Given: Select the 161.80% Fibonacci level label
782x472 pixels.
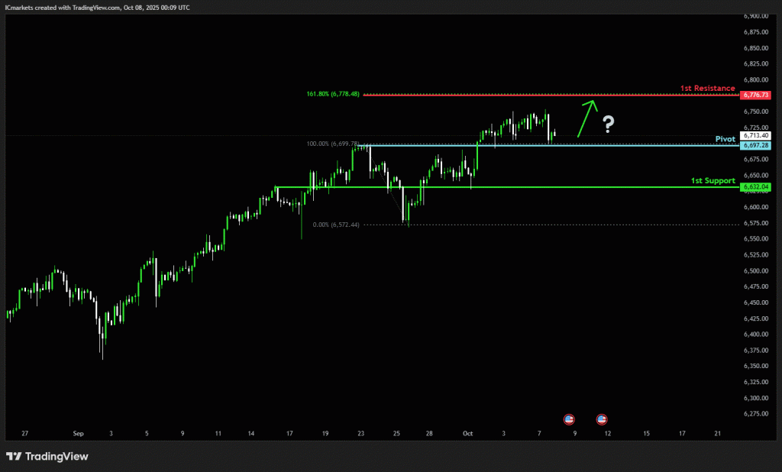Looking at the screenshot, I should tap(332, 95).
